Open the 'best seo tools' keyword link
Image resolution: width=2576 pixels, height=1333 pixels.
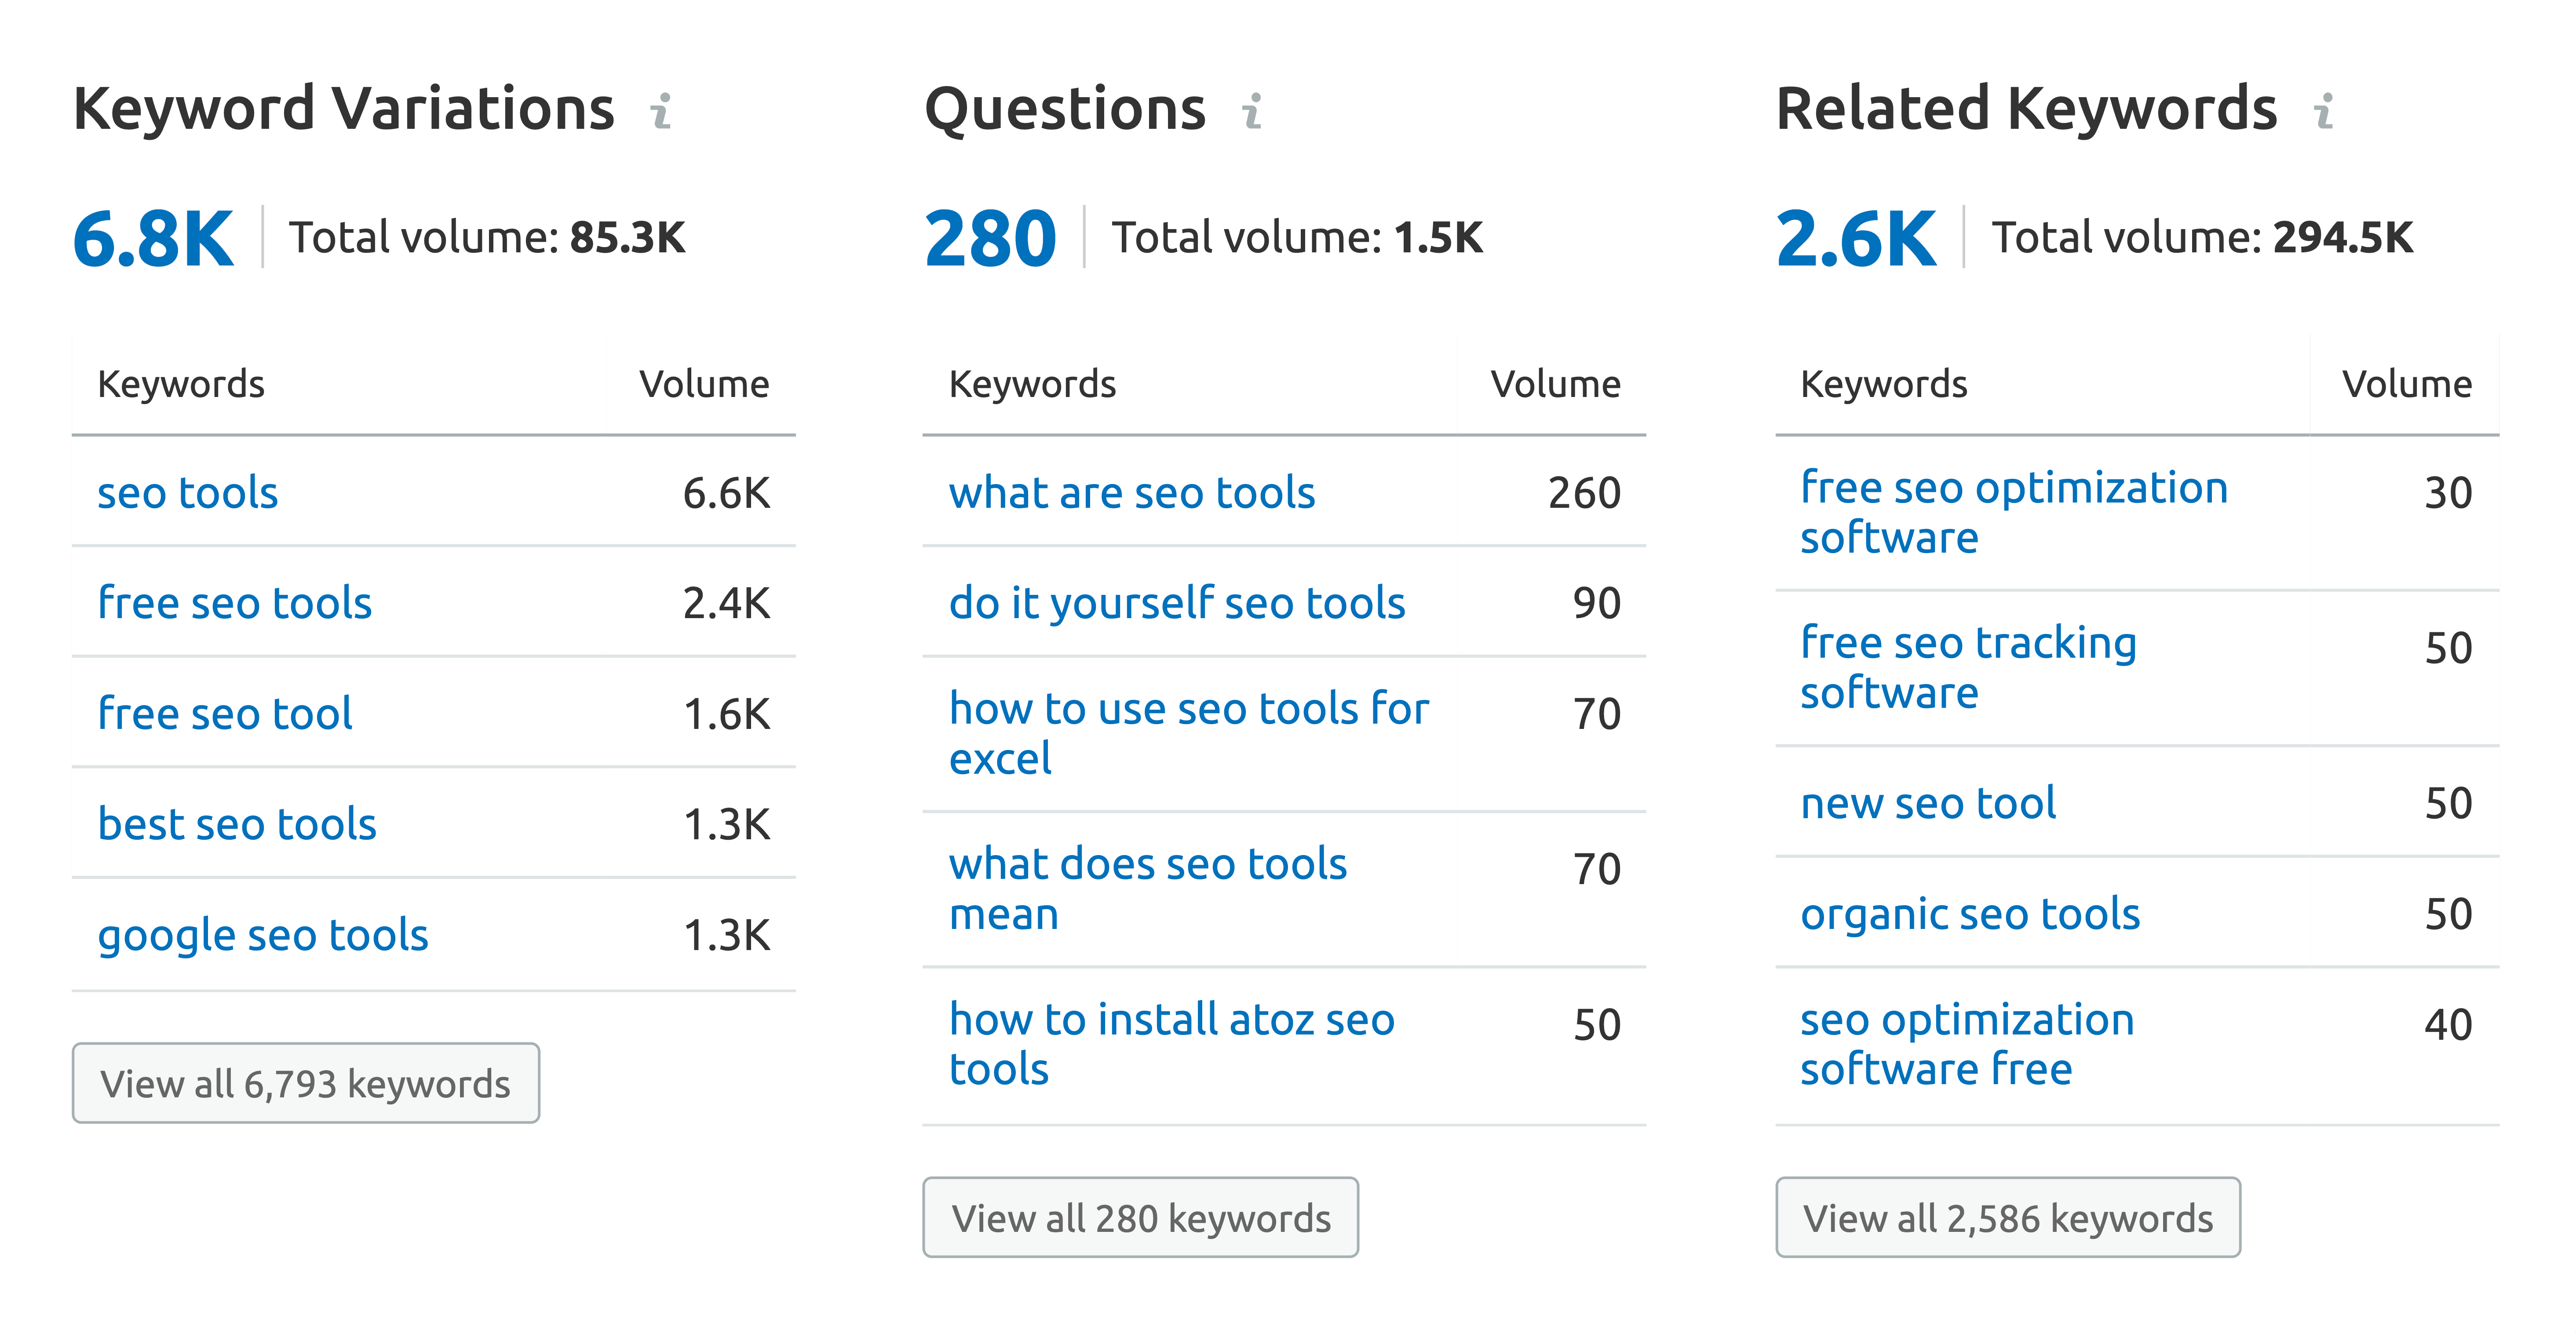(x=237, y=824)
